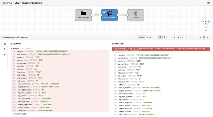This screenshot has height=117, width=213.
Task: Minimize the preview pane
Action: click(x=207, y=37)
